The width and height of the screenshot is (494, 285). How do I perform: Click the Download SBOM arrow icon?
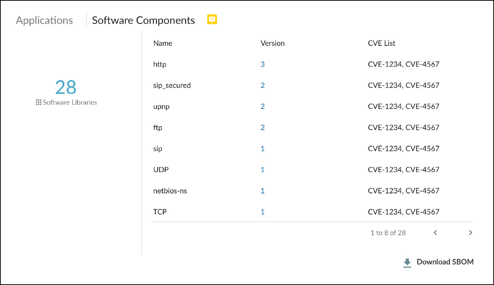[407, 263]
